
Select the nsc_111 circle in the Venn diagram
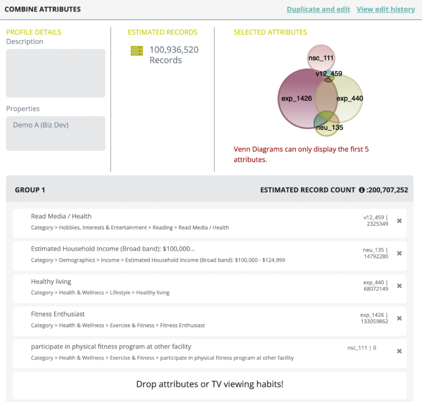coord(320,58)
